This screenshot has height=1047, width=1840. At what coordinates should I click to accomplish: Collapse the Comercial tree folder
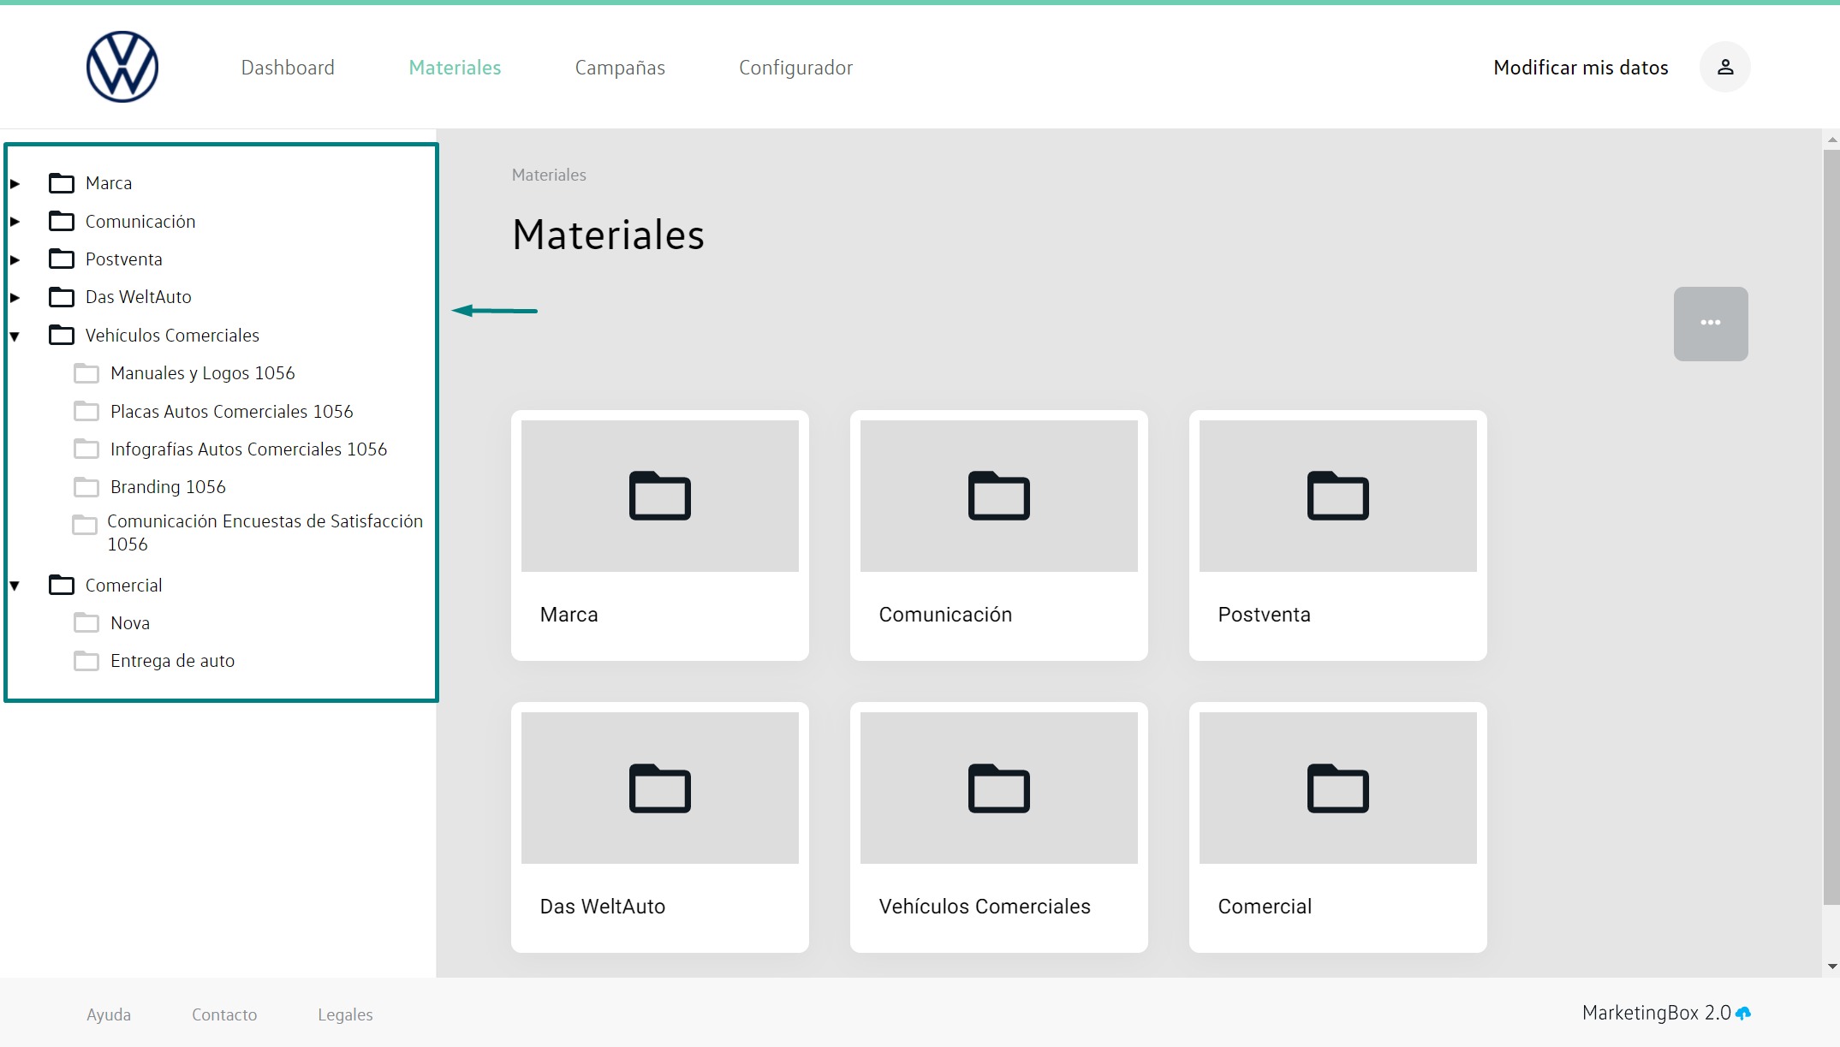(x=15, y=586)
